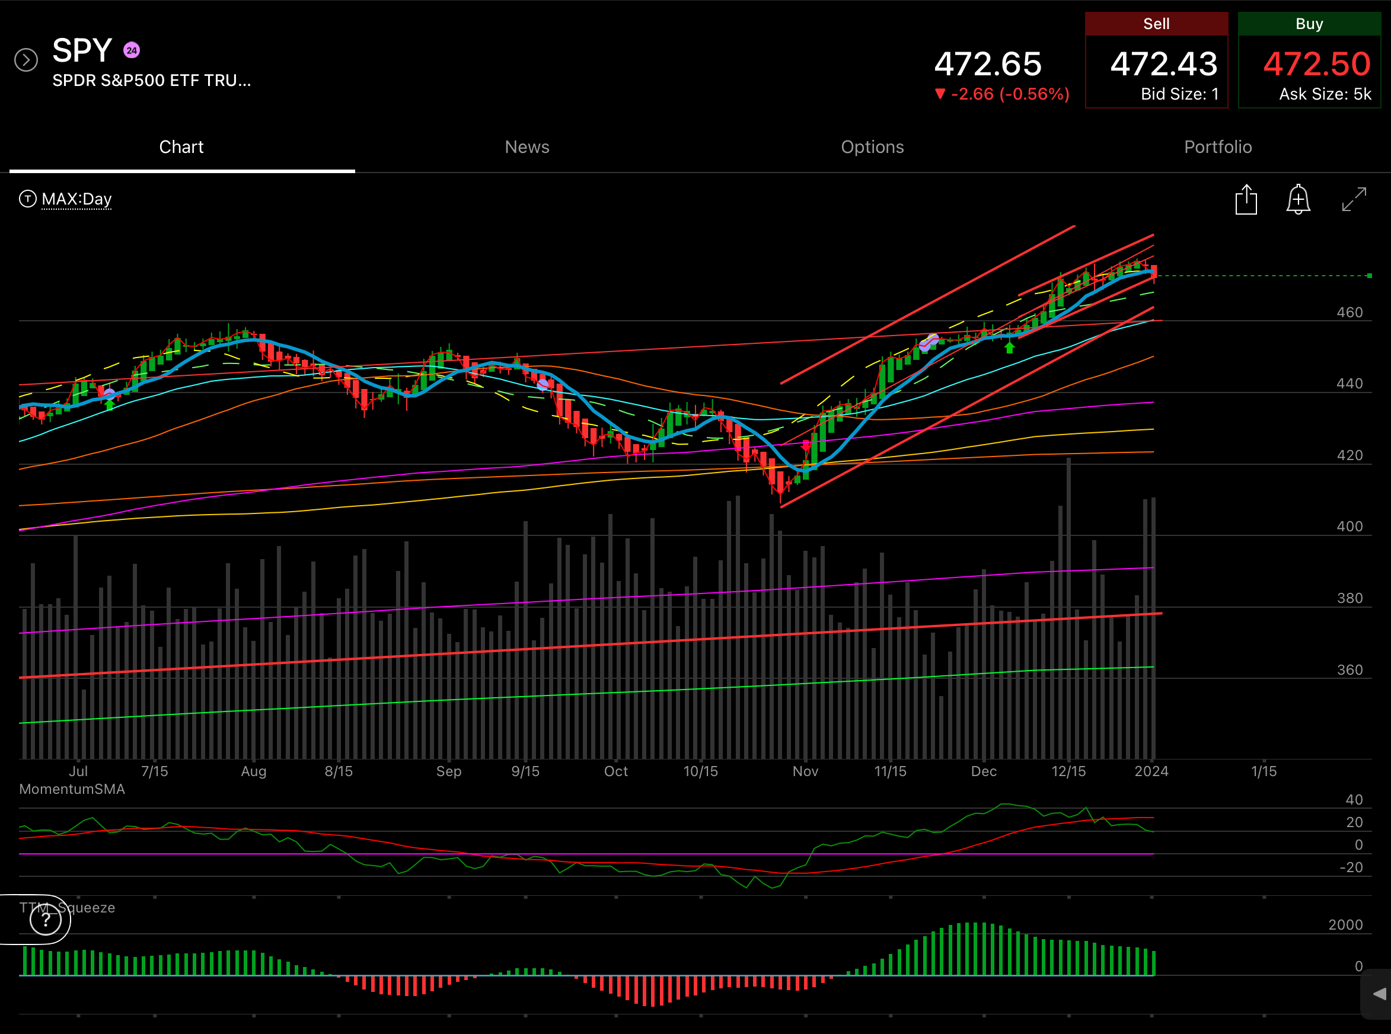Image resolution: width=1391 pixels, height=1034 pixels.
Task: Click the 472.65 last price display
Action: 987,64
